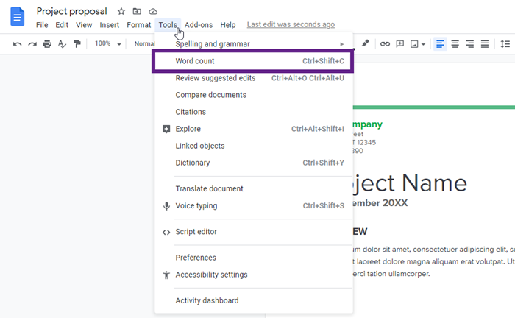Open the Normal text style dropdown
Viewport: 515px width, 318px height.
point(144,43)
